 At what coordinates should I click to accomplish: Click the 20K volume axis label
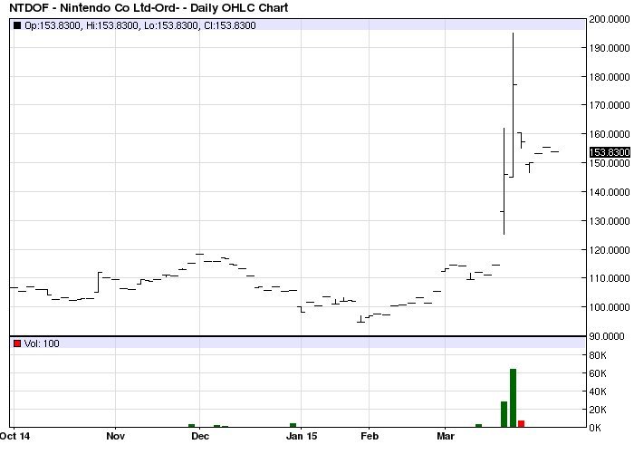[x=598, y=410]
